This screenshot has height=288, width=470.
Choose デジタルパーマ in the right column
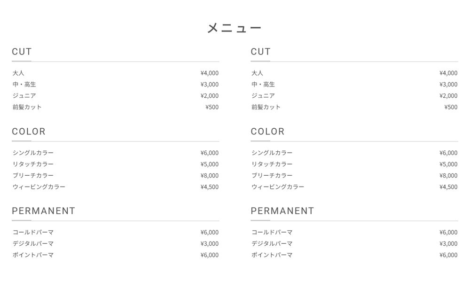(272, 243)
